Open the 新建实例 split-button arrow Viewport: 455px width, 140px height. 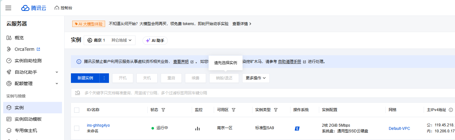[104, 78]
